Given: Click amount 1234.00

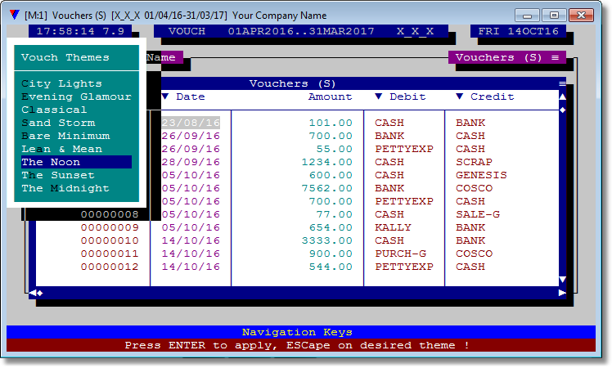Looking at the screenshot, I should click(x=327, y=162).
